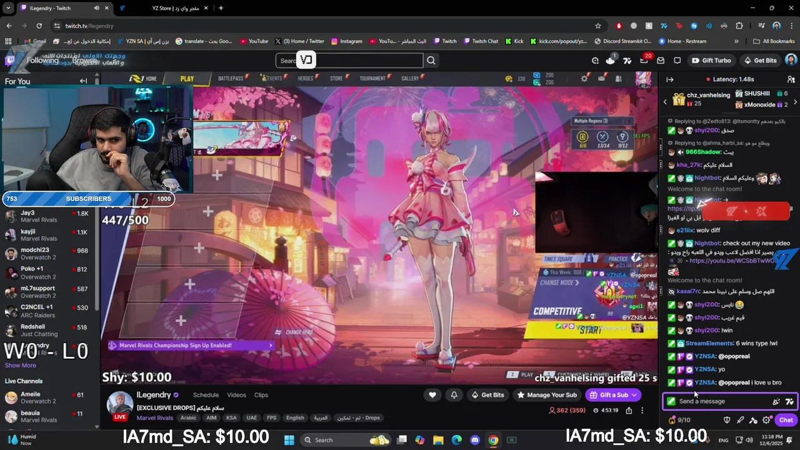Open chat settings gear icon

click(767, 420)
